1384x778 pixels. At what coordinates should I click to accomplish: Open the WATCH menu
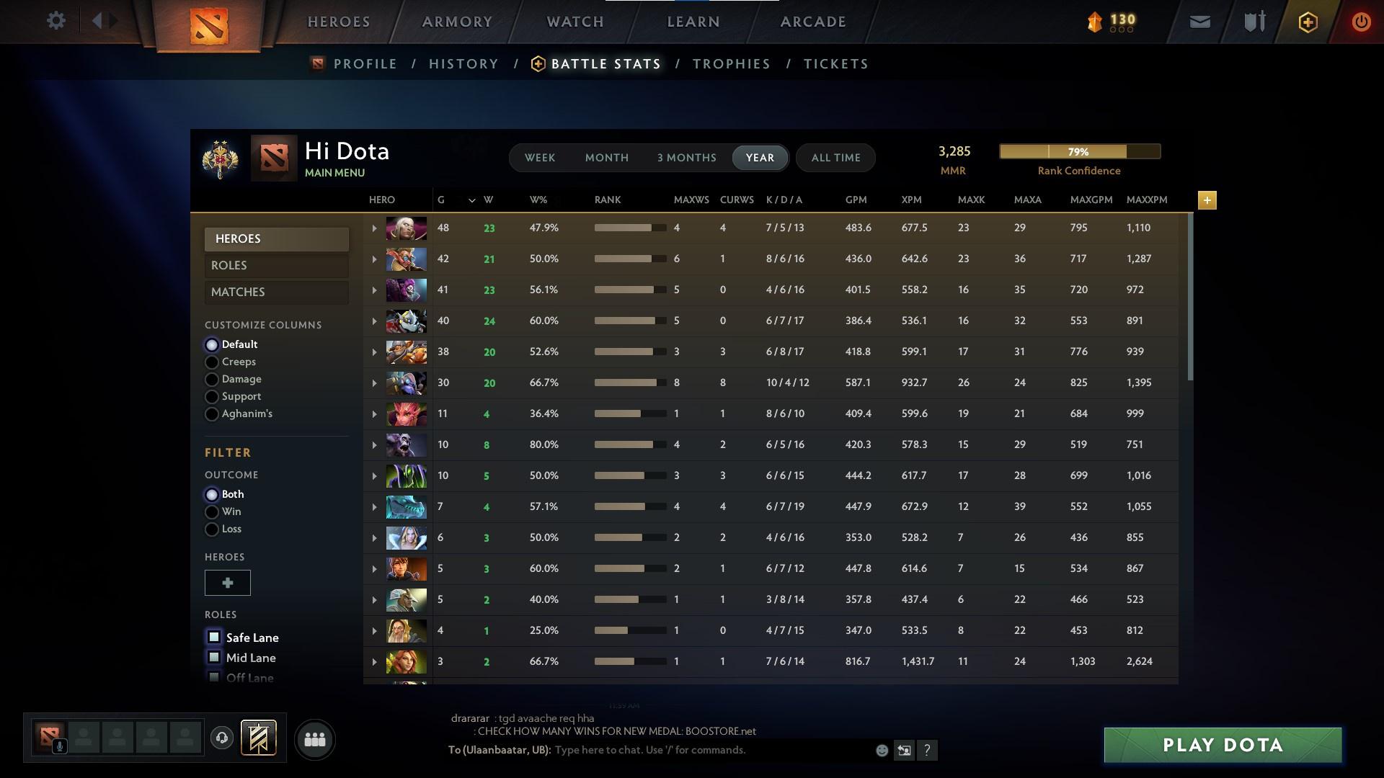pos(574,22)
